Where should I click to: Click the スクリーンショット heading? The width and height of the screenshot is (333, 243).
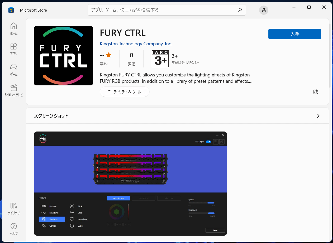pyautogui.click(x=51, y=116)
